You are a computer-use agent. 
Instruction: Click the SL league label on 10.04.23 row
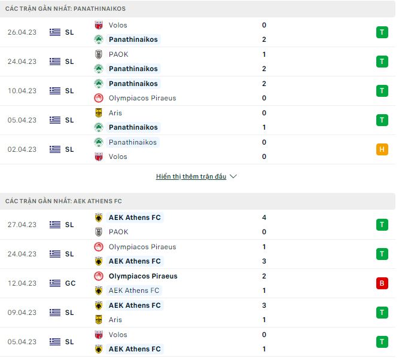tap(69, 91)
